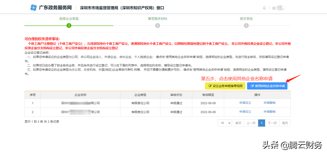Open the notification bell icon
This screenshot has height=154, width=327.
(x=264, y=8)
